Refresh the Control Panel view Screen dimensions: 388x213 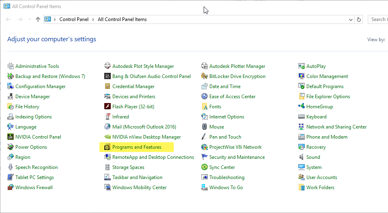coord(359,19)
